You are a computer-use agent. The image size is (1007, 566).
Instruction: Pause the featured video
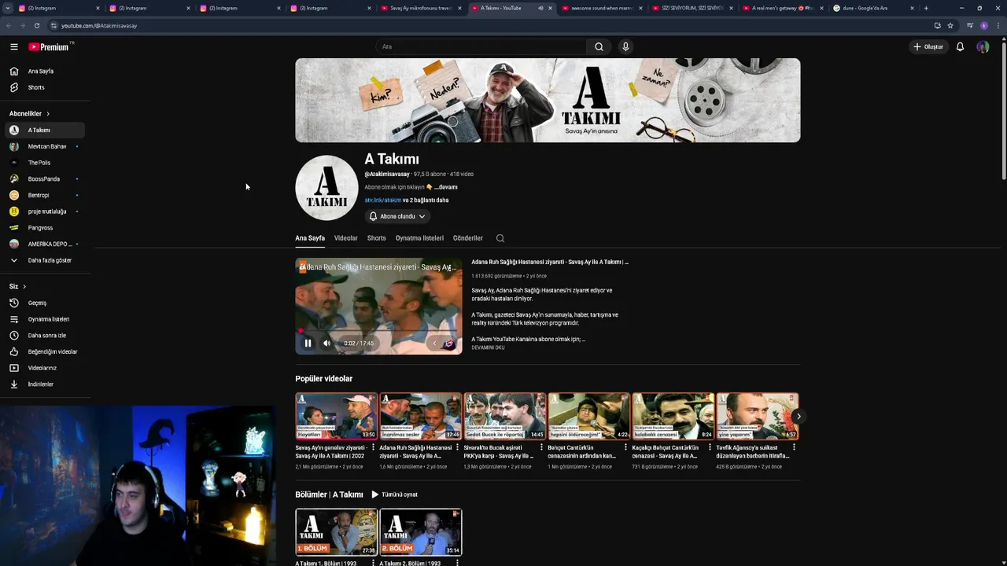(x=308, y=343)
